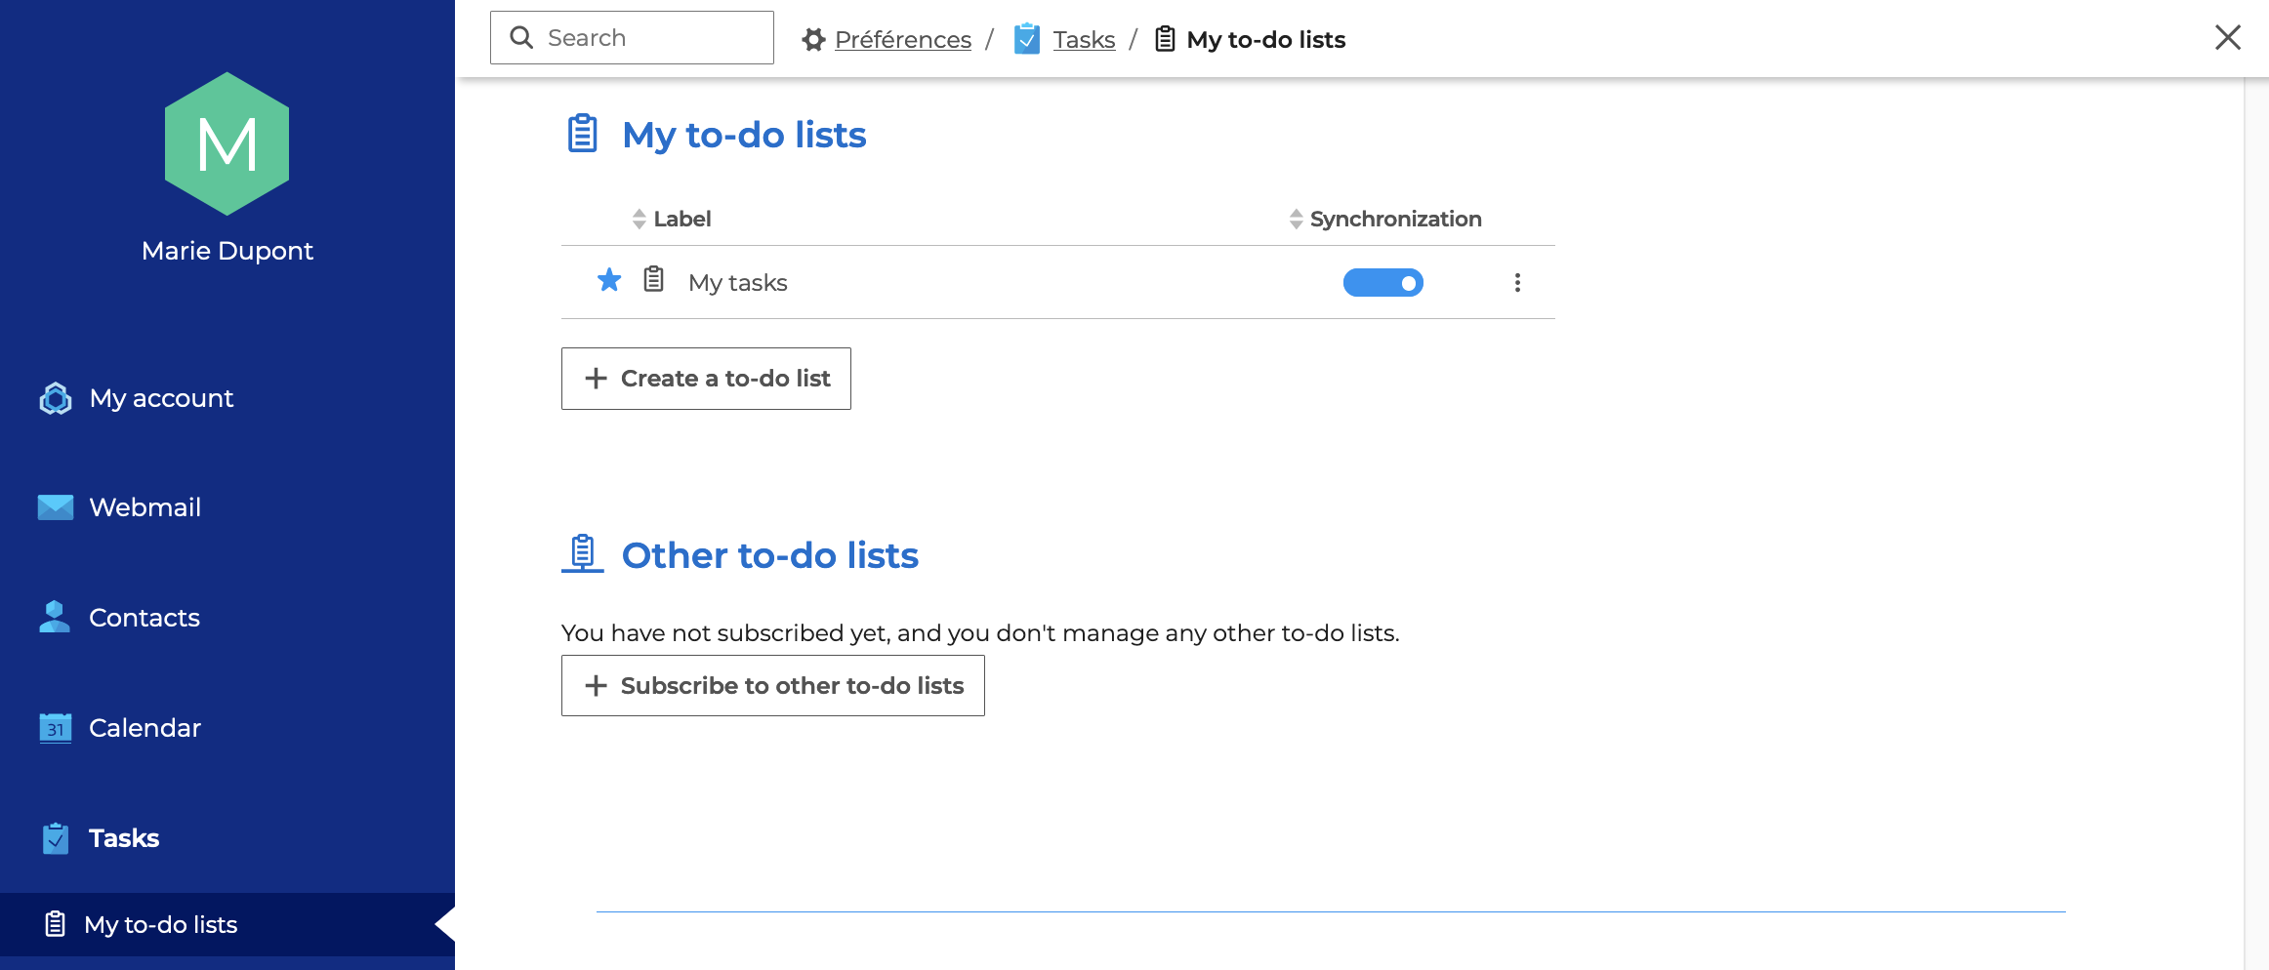Click the Marie Dupont hexagon avatar
The image size is (2269, 970).
(227, 144)
